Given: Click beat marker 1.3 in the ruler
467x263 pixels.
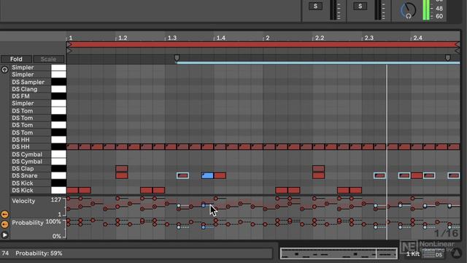Looking at the screenshot, I should (x=172, y=38).
